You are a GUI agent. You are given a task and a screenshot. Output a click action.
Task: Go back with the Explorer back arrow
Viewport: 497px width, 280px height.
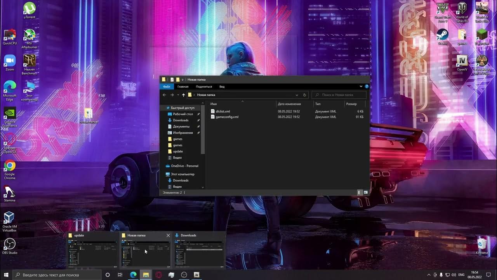pyautogui.click(x=165, y=95)
